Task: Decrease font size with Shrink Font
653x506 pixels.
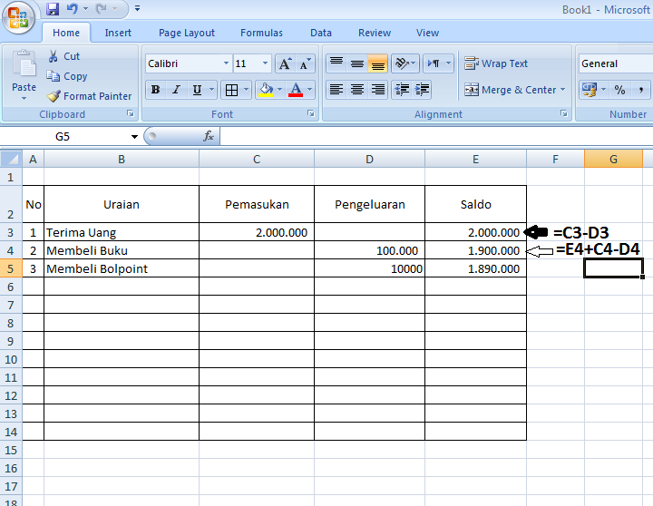Action: [x=306, y=63]
